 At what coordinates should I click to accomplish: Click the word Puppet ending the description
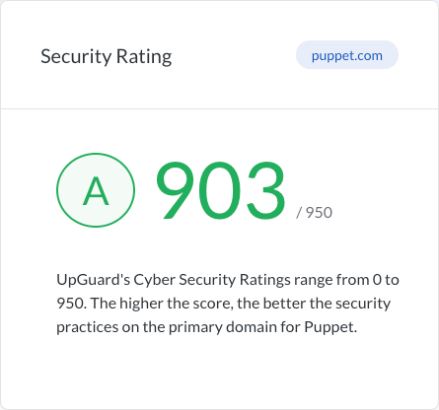(x=329, y=327)
